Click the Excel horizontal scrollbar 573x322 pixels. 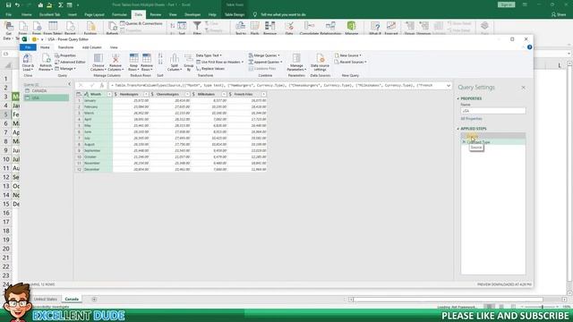pos(448,300)
